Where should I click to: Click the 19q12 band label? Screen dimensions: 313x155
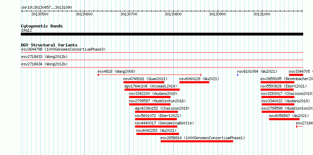coord(26,31)
